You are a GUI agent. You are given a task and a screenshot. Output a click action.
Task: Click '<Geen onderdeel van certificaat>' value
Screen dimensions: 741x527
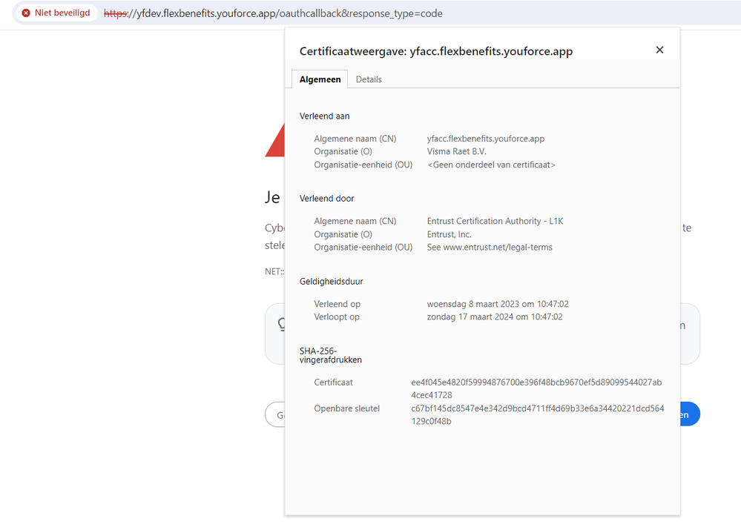pyautogui.click(x=492, y=165)
